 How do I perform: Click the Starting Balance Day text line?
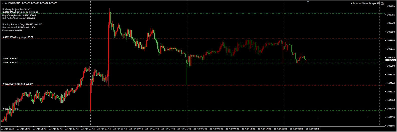tap(22, 25)
